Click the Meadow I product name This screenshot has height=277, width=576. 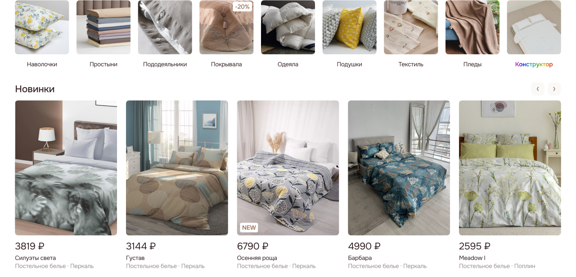(x=472, y=258)
